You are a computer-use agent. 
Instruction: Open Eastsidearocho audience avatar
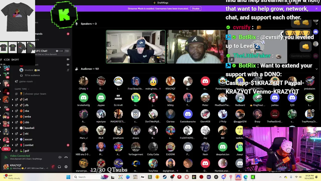[188, 114]
